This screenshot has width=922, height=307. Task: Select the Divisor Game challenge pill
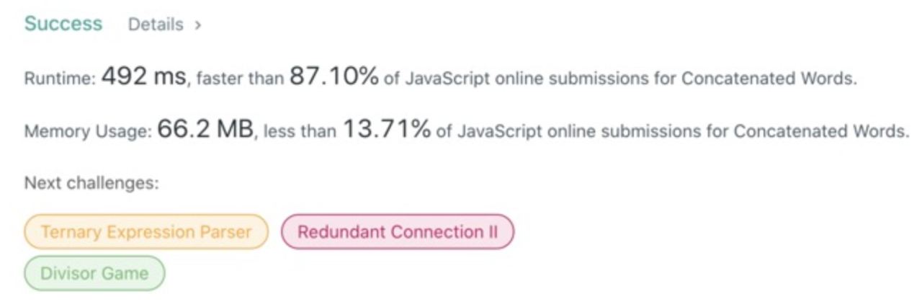pyautogui.click(x=94, y=273)
